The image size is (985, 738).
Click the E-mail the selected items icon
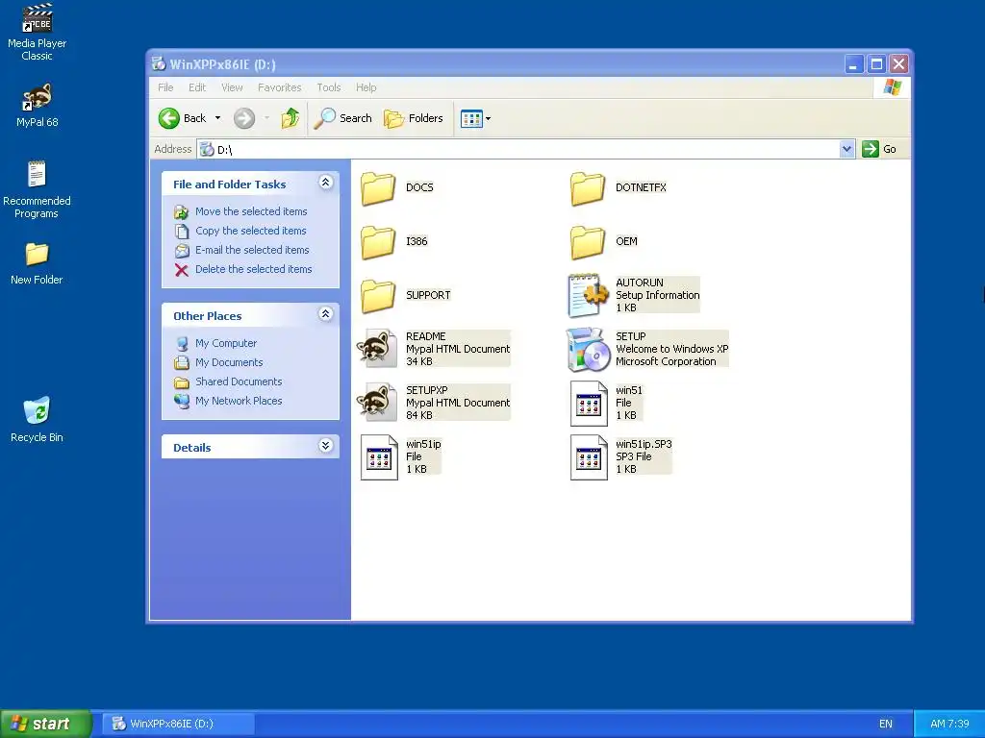pos(182,251)
